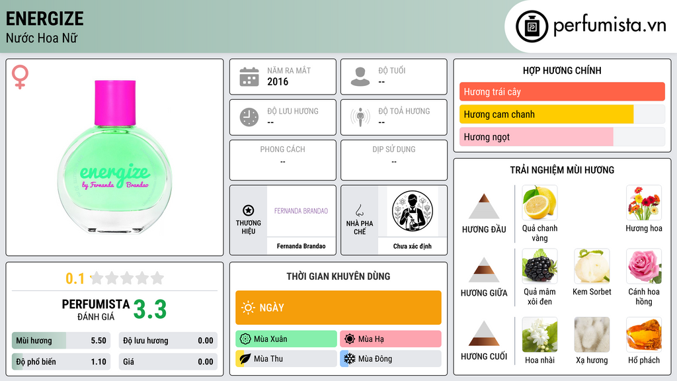Open the Hương hoa flower bouquet image
Viewport: 677px width, 381px height.
click(644, 203)
